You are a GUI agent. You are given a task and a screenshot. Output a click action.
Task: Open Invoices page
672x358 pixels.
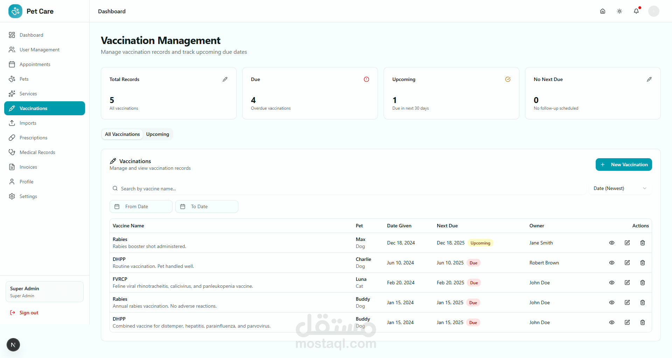[44, 167]
